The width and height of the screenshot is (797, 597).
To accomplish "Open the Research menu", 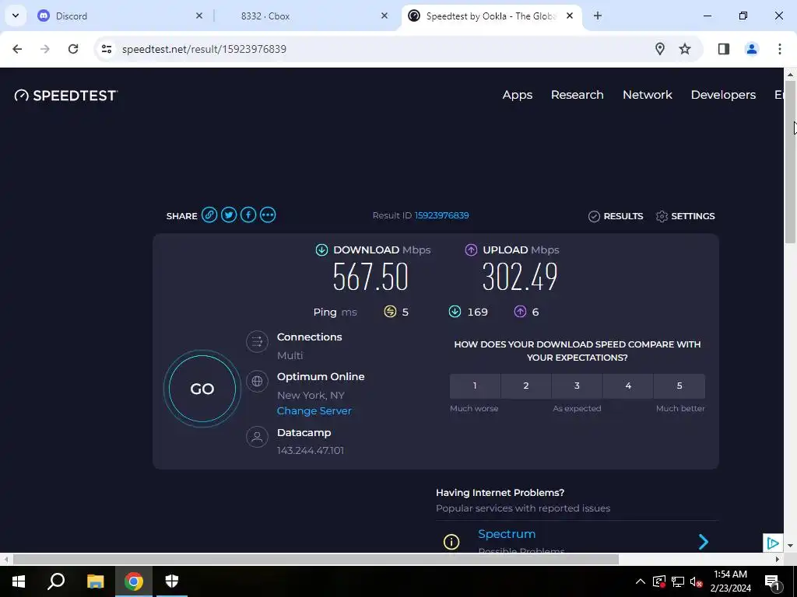I will click(578, 95).
